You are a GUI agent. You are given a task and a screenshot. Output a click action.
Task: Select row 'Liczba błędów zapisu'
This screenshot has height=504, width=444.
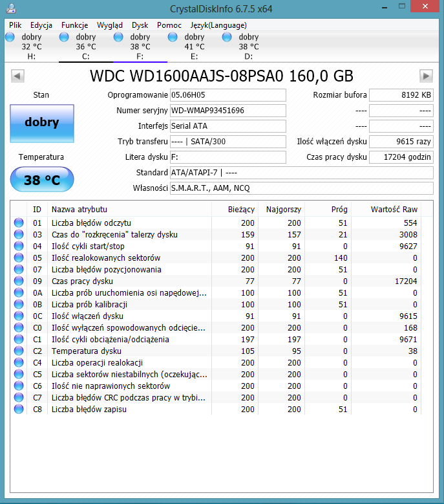tap(216, 409)
